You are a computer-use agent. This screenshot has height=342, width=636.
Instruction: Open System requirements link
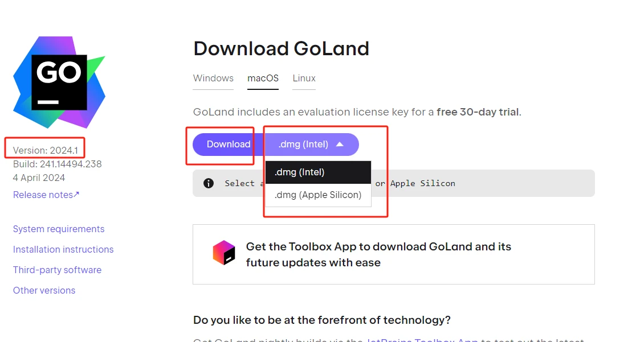(59, 229)
